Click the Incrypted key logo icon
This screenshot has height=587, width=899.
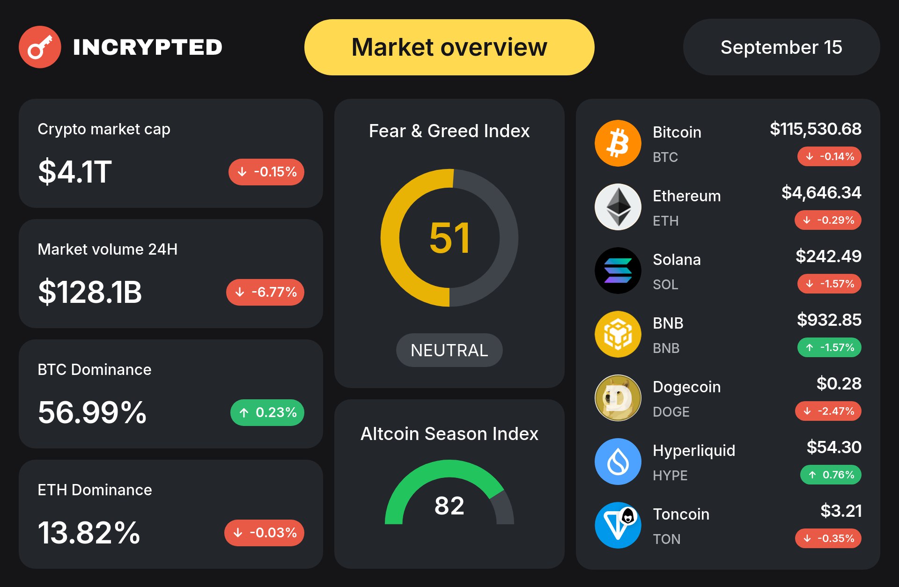click(x=40, y=47)
